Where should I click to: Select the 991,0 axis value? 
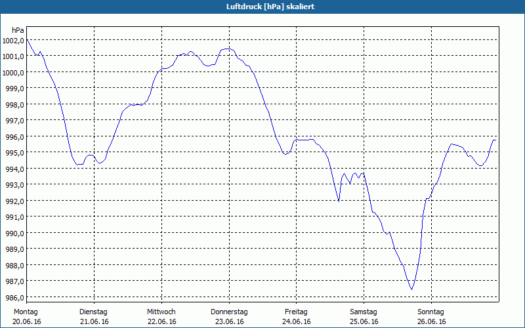pyautogui.click(x=15, y=217)
